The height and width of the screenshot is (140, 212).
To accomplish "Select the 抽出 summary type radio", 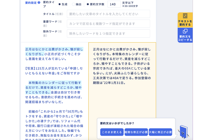I will pyautogui.click(x=74, y=4).
